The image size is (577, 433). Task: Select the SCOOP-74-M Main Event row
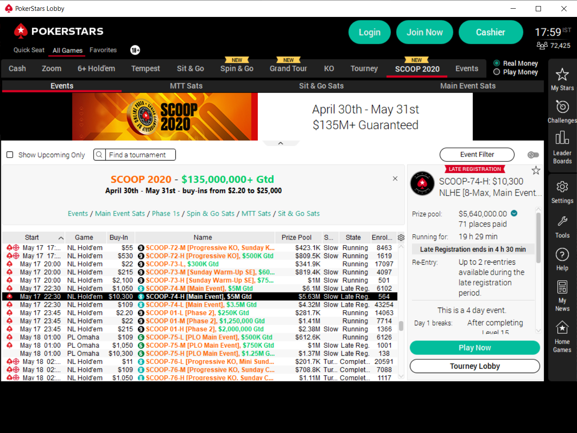point(200,289)
